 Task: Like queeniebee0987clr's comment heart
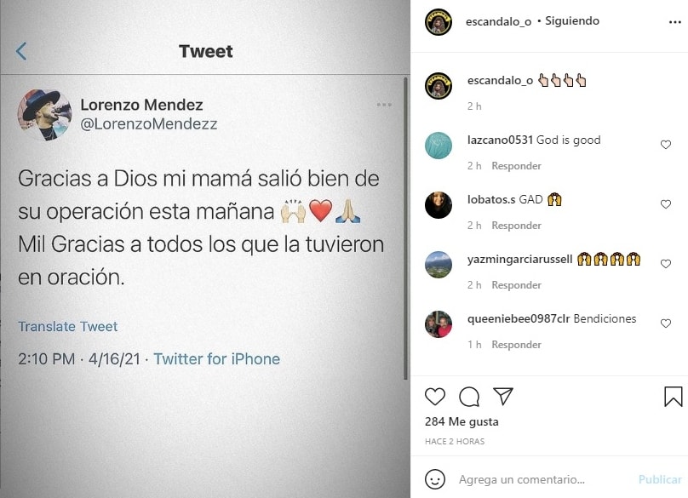click(666, 323)
